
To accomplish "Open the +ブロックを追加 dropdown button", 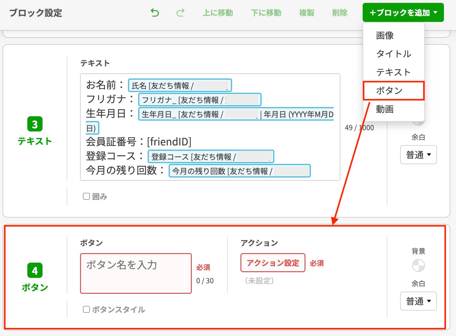I will pyautogui.click(x=403, y=13).
